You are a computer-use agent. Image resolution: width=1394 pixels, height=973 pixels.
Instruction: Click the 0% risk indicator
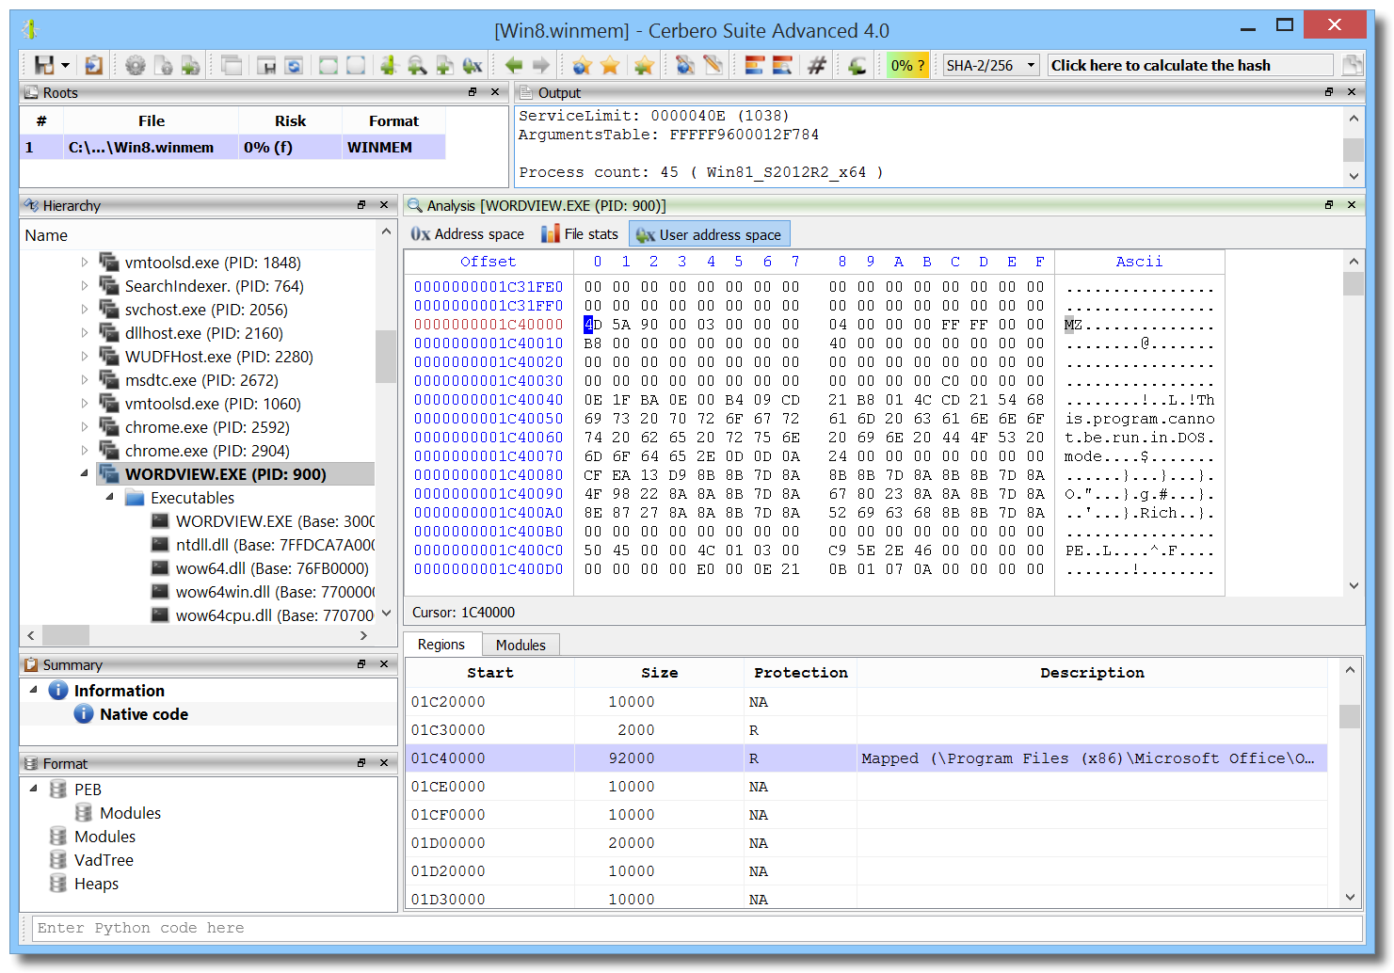(907, 65)
